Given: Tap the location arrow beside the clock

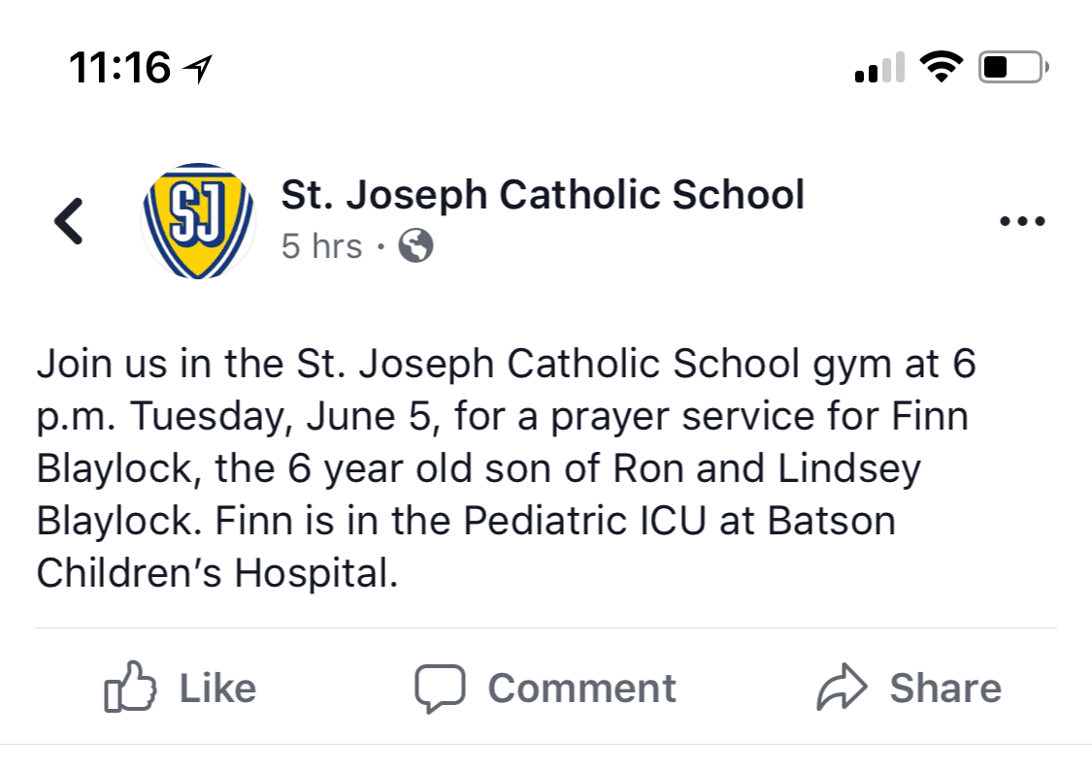Looking at the screenshot, I should click(197, 69).
